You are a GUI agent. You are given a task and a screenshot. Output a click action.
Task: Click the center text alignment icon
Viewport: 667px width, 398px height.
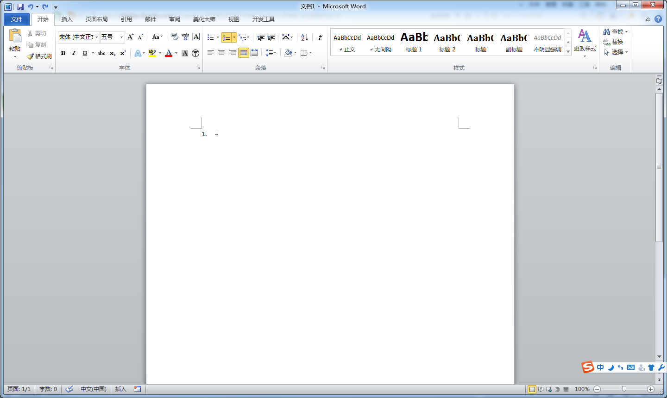[221, 53]
